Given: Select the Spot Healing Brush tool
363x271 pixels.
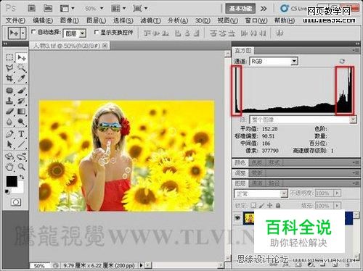Looking at the screenshot, I should pyautogui.click(x=9, y=91).
